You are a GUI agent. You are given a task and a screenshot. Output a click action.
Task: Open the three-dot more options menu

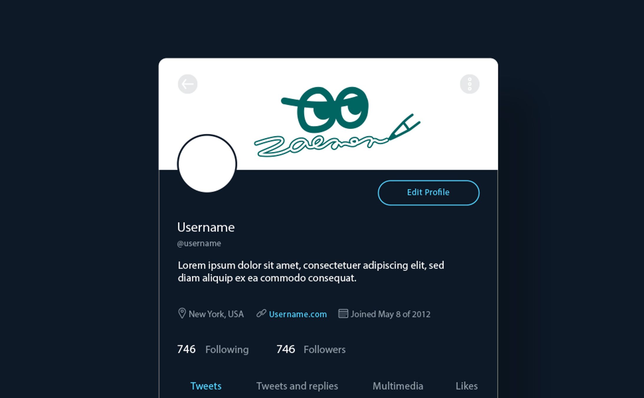[x=469, y=84]
